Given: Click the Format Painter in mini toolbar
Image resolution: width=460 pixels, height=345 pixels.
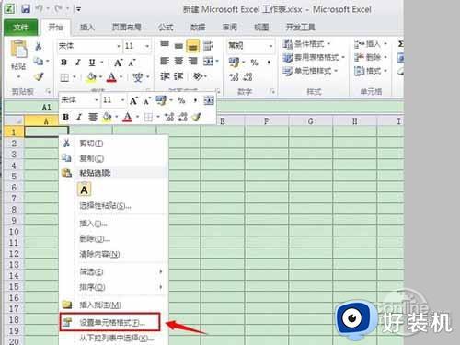Looking at the screenshot, I should click(196, 117).
